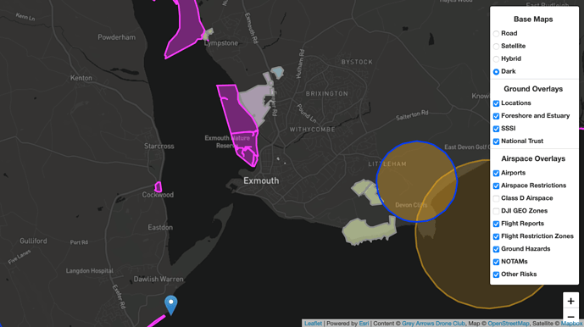Click the Esri attribution link

click(364, 324)
